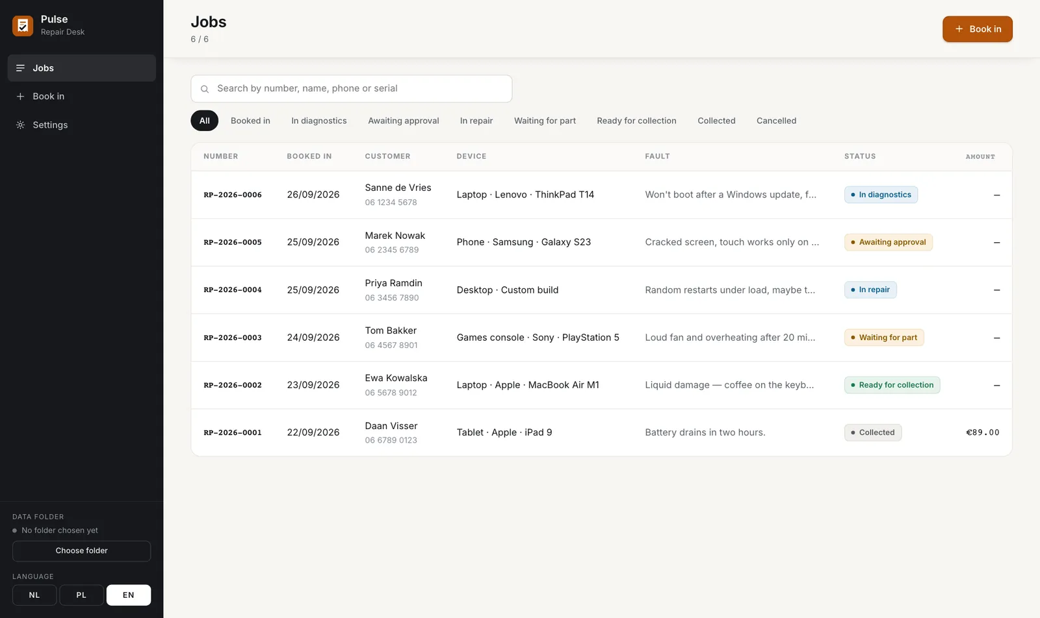
Task: Click the plus icon beside sidebar Book in
Action: 20,96
